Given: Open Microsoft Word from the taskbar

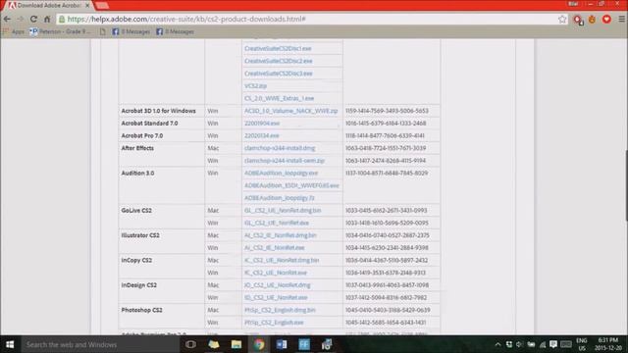Looking at the screenshot, I should [282, 344].
